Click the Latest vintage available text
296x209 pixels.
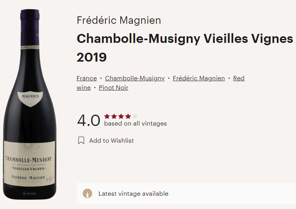click(x=133, y=193)
